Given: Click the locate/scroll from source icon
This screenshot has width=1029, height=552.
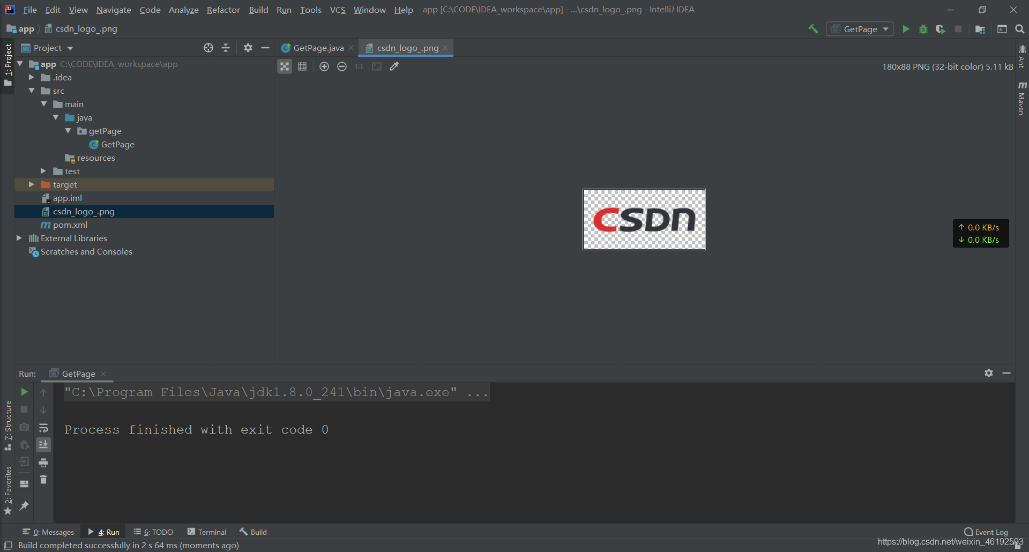Looking at the screenshot, I should pyautogui.click(x=208, y=48).
